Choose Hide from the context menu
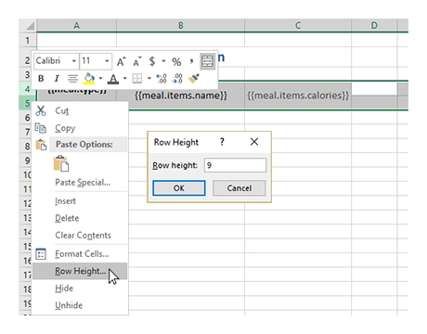The height and width of the screenshot is (334, 427). pyautogui.click(x=80, y=289)
